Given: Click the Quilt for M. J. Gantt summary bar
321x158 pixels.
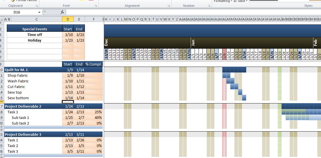Looking at the screenshot, I should (234, 70).
